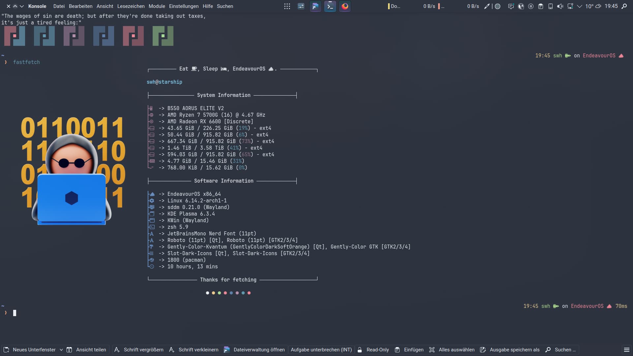The width and height of the screenshot is (633, 356).
Task: Expand the Neues Unterfenster dropdown arrow
Action: click(61, 350)
